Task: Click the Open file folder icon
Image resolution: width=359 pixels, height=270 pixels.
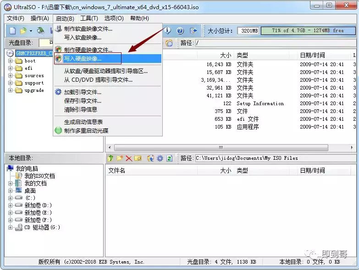Action: pyautogui.click(x=23, y=31)
